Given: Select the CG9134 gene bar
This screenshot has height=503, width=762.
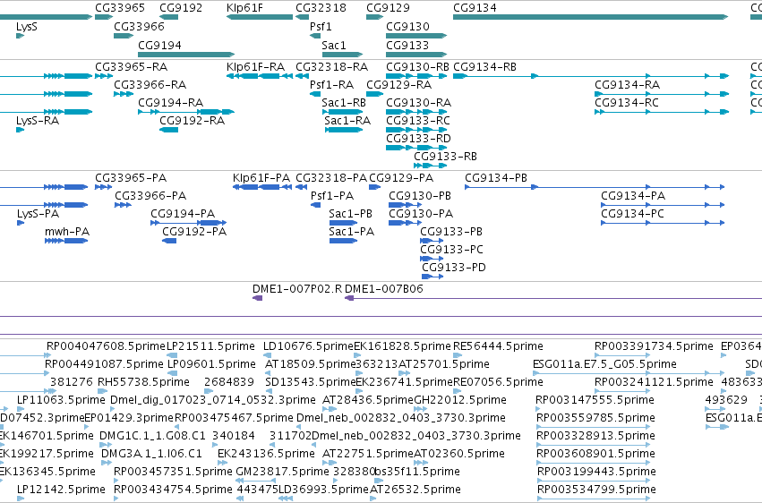Looking at the screenshot, I should point(590,17).
